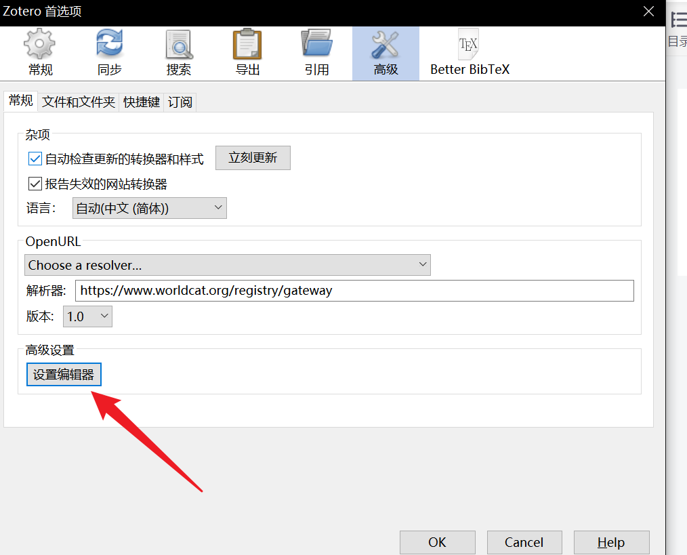687x555 pixels.
Task: Switch to the 常规 sub-tab
Action: click(x=20, y=101)
